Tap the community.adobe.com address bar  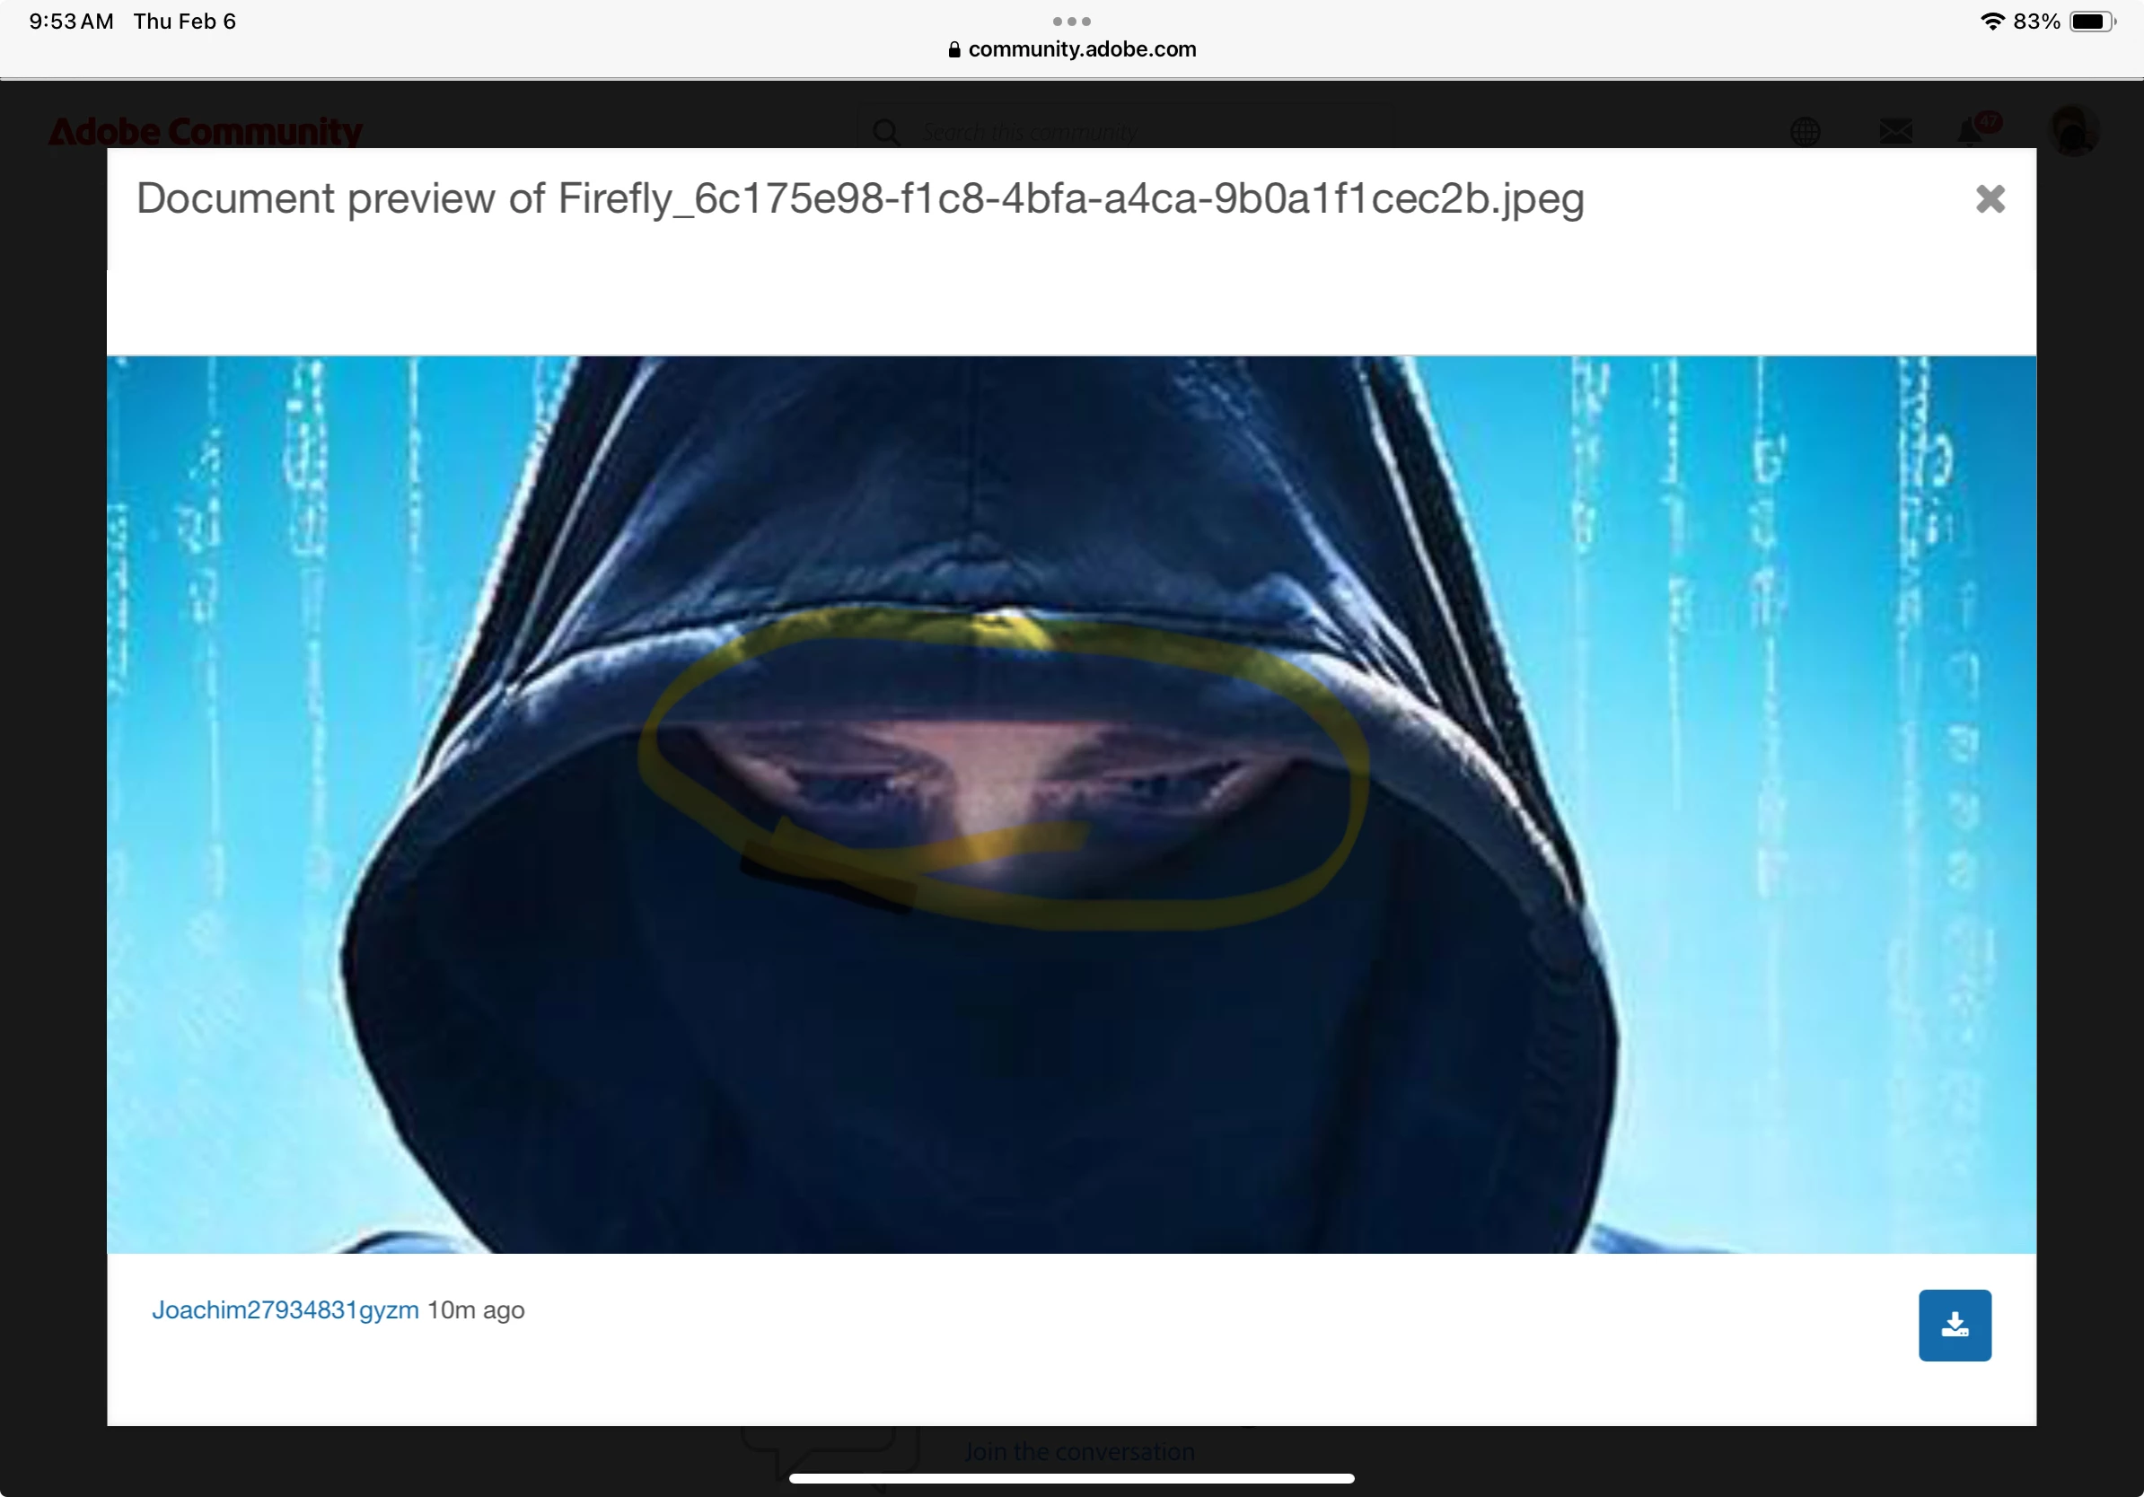(x=1081, y=49)
